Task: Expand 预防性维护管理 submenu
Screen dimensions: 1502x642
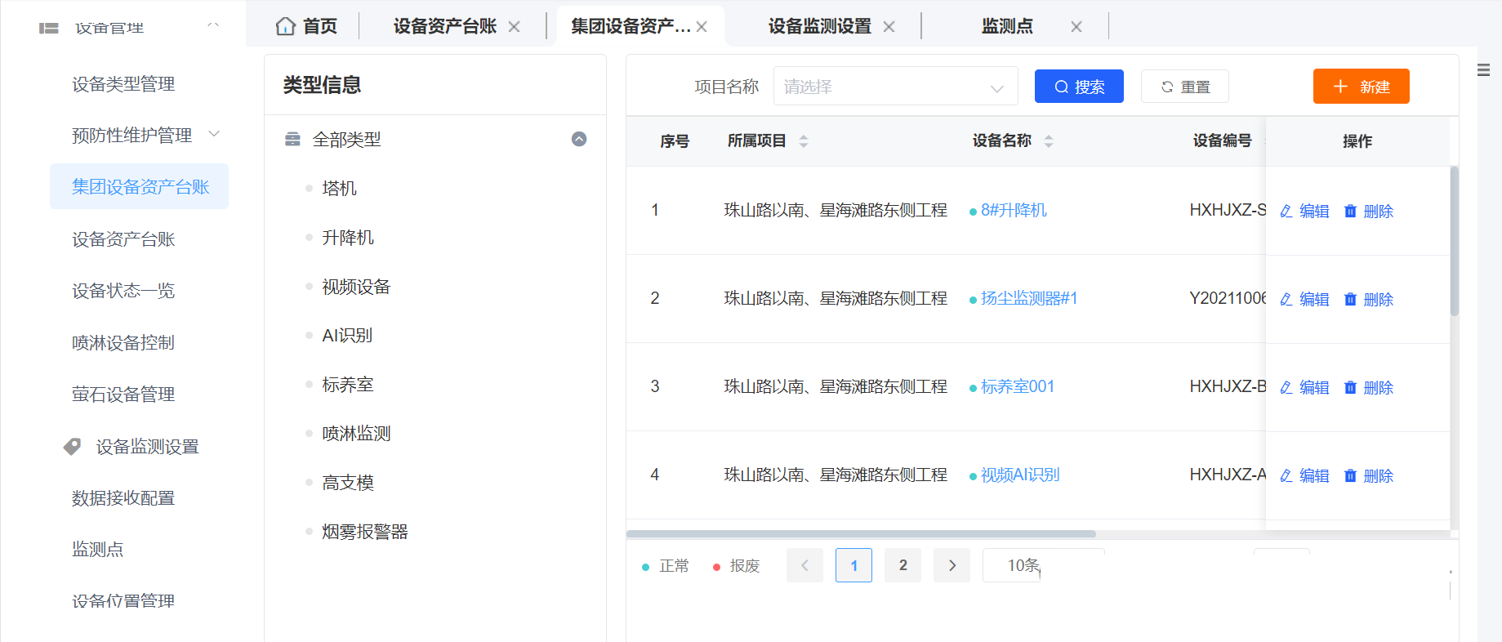Action: (214, 134)
